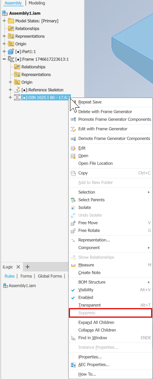Click the Edit menu entry icon
The image size is (153, 379).
pos(73,148)
